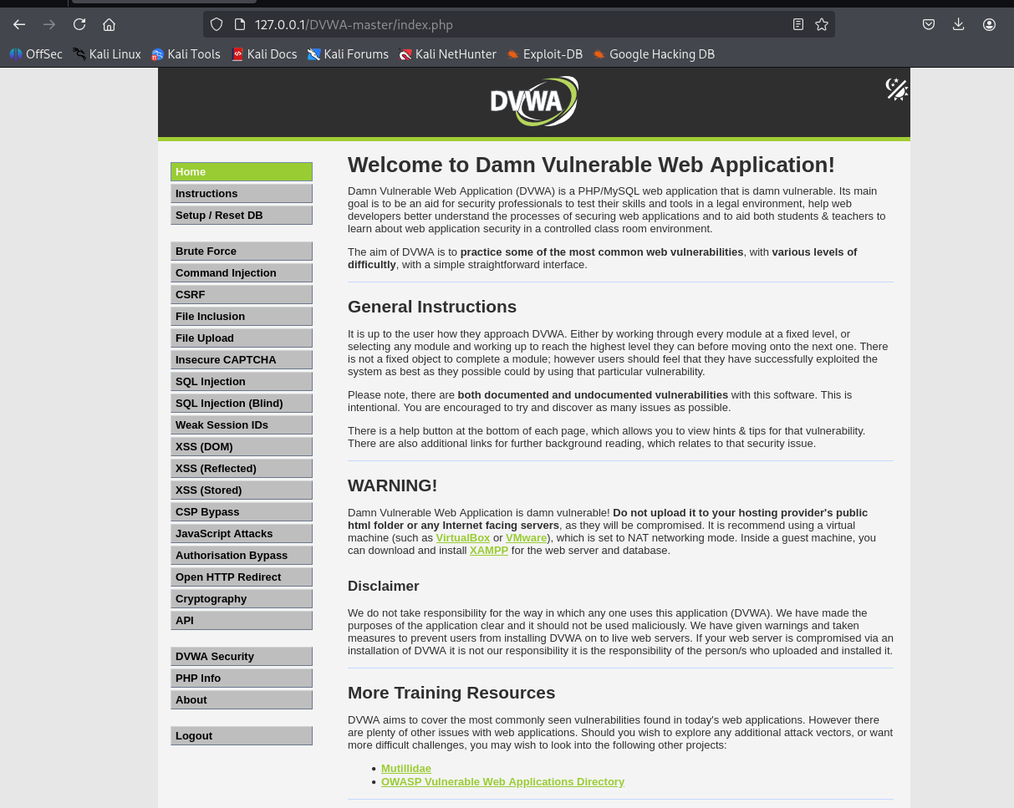The image size is (1014, 808).
Task: Bookmark this page with the star icon
Action: point(822,24)
